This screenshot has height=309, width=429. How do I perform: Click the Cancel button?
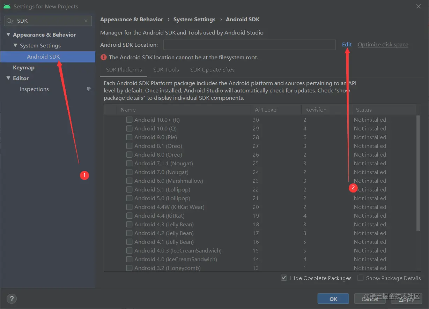click(x=370, y=299)
